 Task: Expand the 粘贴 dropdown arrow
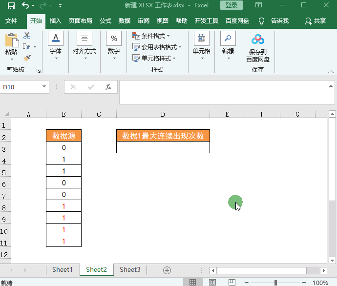tap(12, 59)
